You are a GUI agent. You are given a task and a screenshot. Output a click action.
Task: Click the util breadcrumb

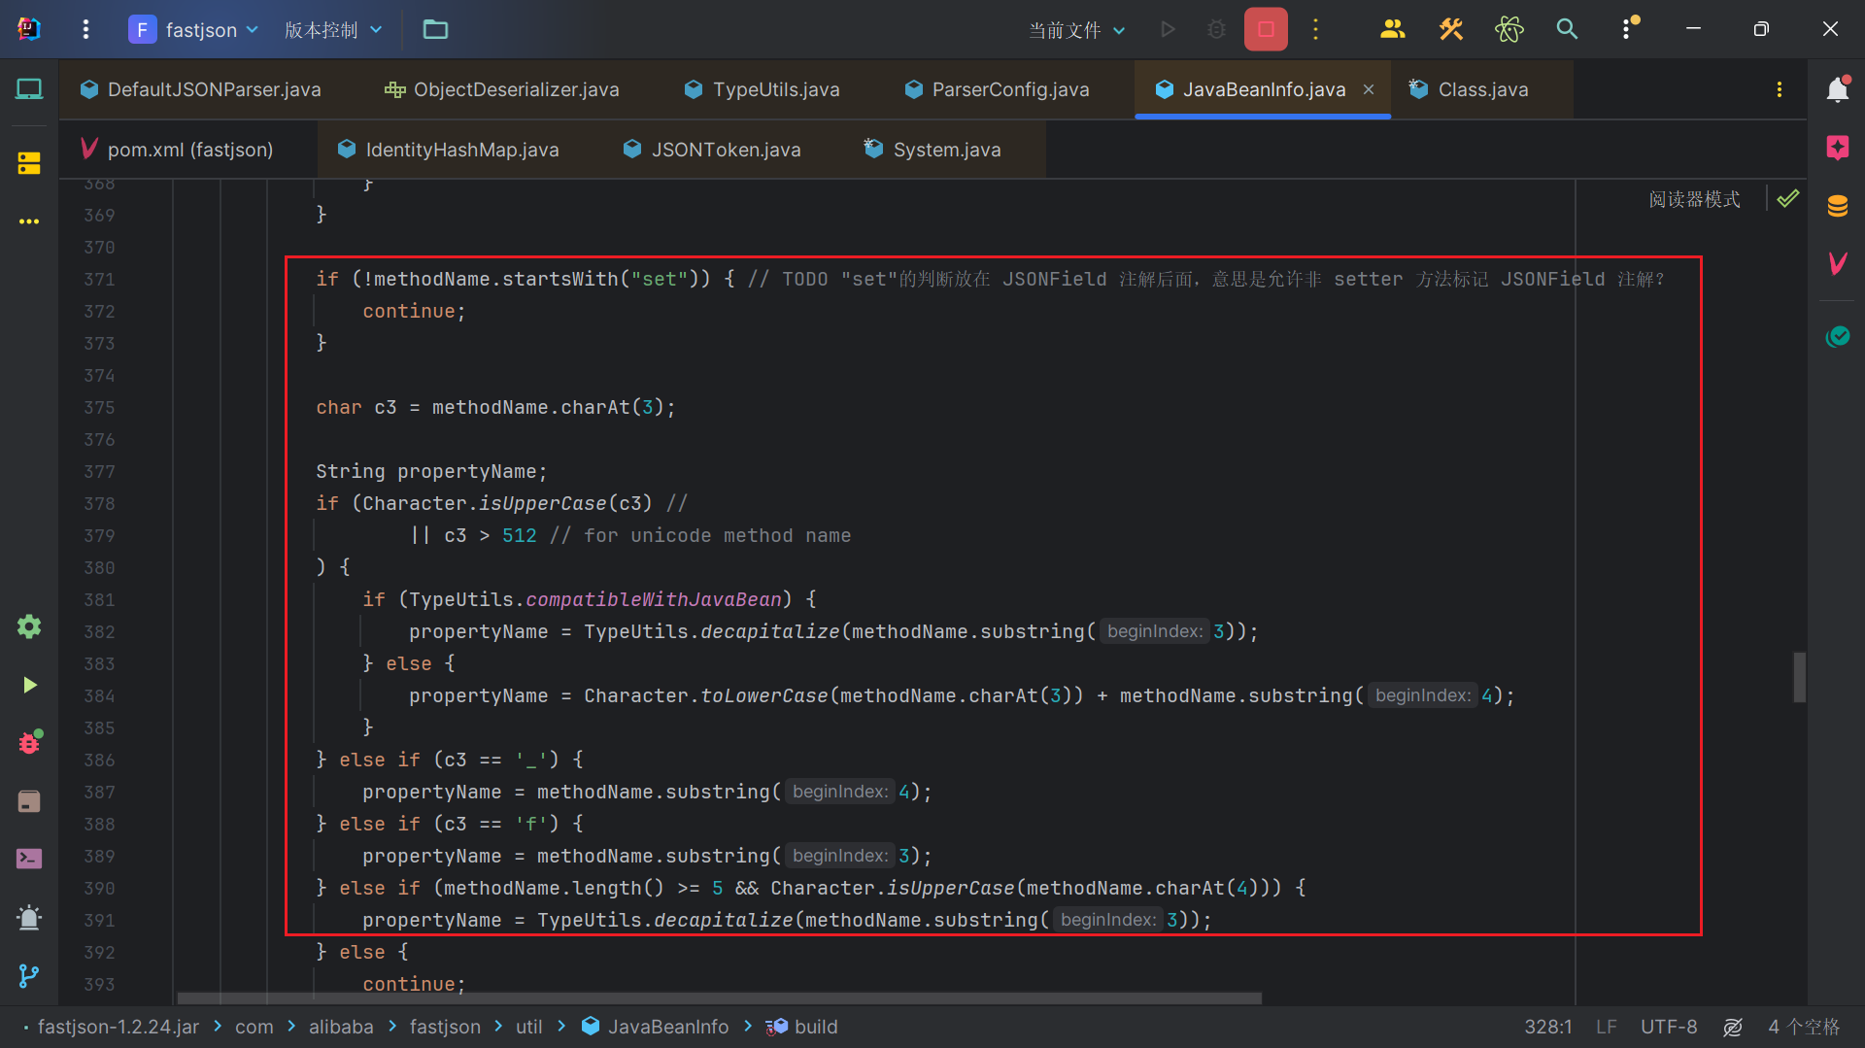529,1027
